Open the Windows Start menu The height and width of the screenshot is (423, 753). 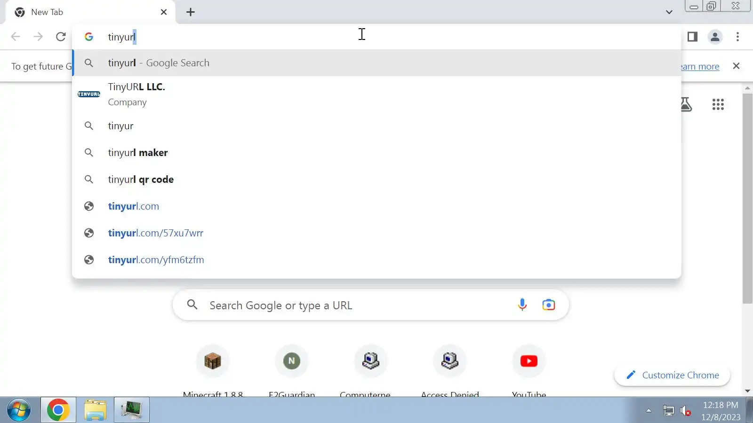(19, 410)
